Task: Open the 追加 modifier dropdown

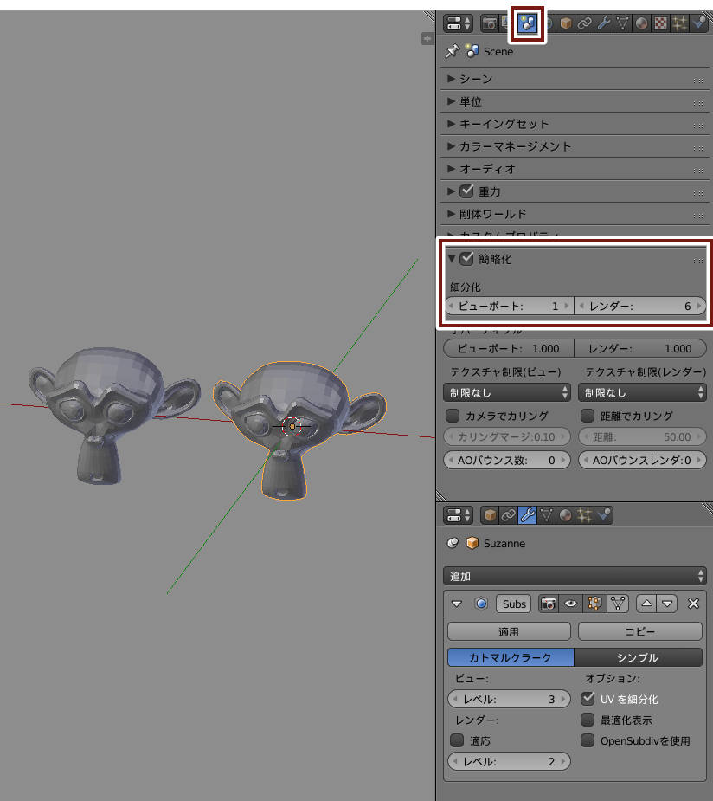Action: click(x=575, y=576)
